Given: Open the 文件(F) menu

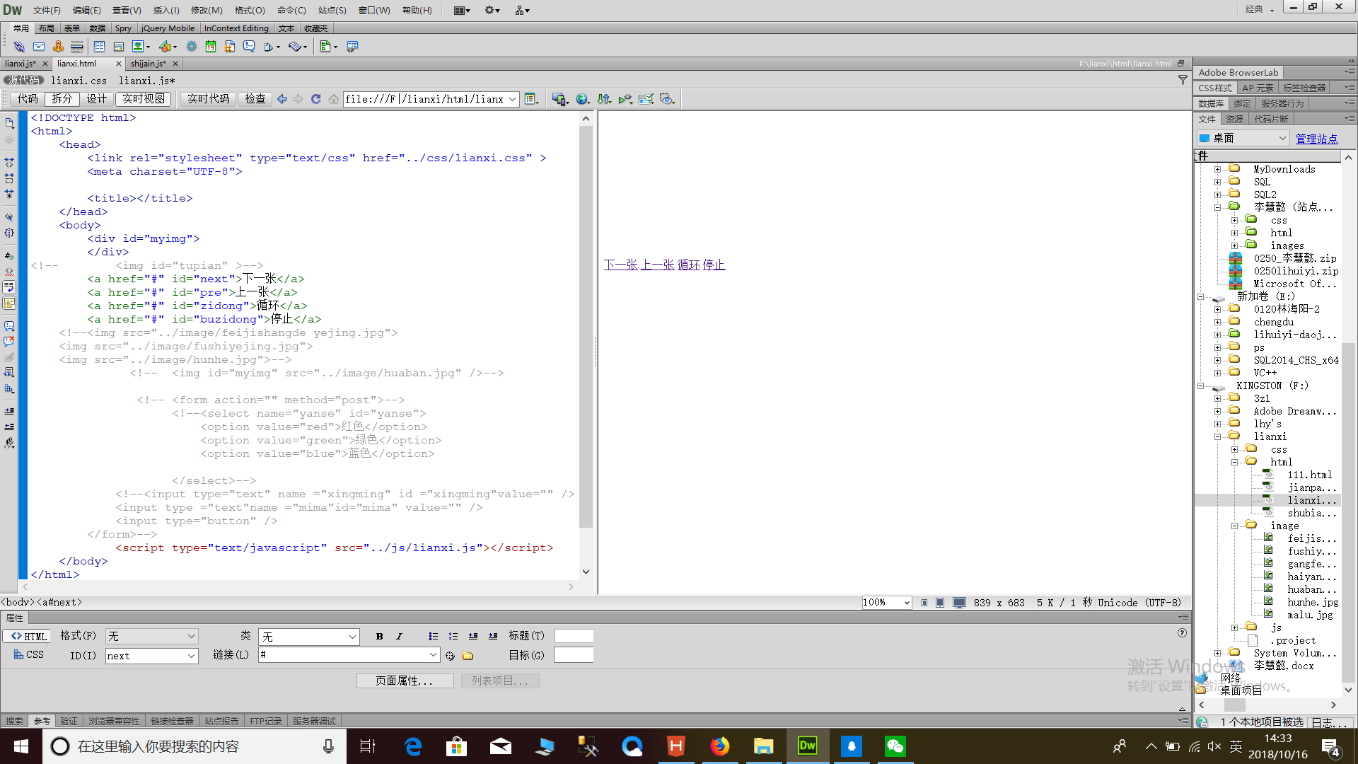Looking at the screenshot, I should pyautogui.click(x=47, y=11).
